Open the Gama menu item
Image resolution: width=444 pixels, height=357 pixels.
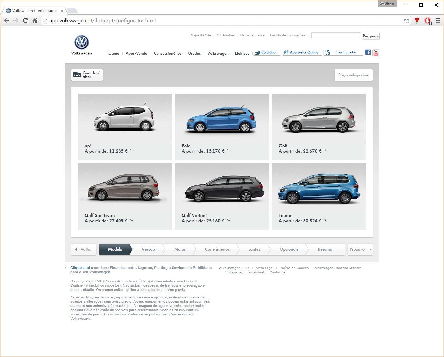click(114, 53)
